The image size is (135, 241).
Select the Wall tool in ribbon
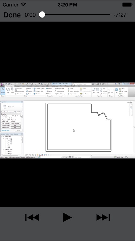click(8, 91)
